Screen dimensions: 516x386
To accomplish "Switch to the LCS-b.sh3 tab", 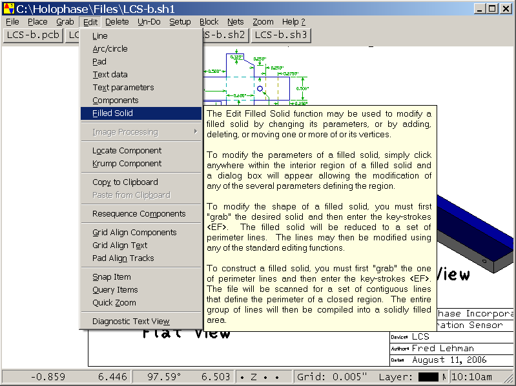I will [280, 35].
